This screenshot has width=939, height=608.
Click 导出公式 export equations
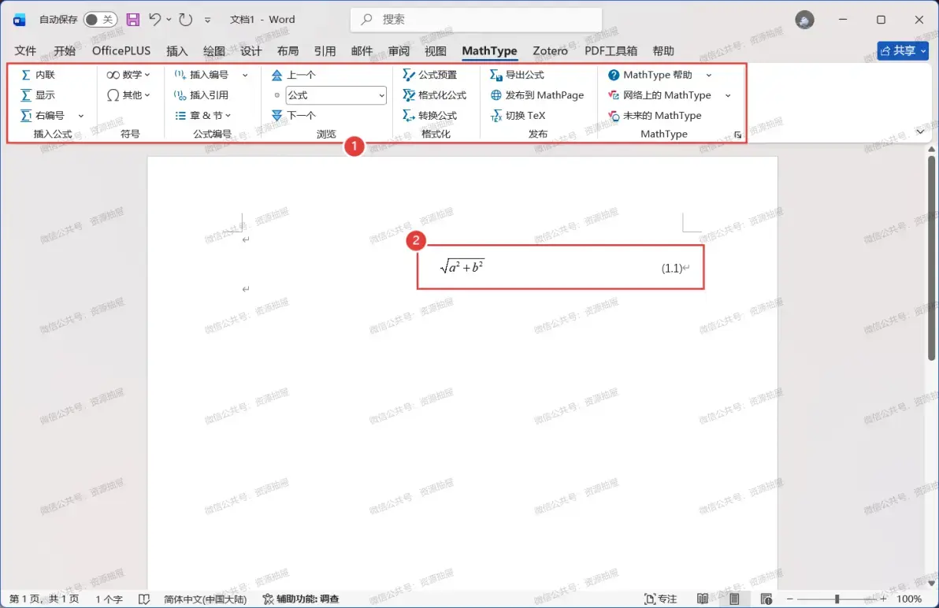(517, 75)
